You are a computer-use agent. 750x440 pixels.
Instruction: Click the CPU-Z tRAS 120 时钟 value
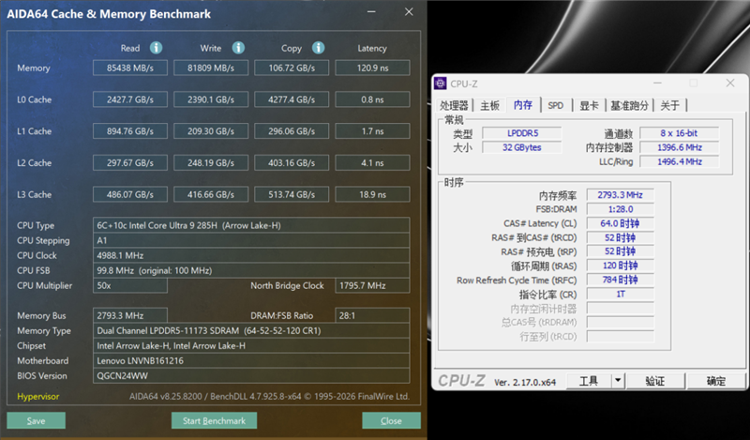tap(620, 266)
